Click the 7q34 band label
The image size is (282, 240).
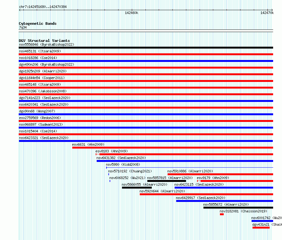pyautogui.click(x=23, y=27)
